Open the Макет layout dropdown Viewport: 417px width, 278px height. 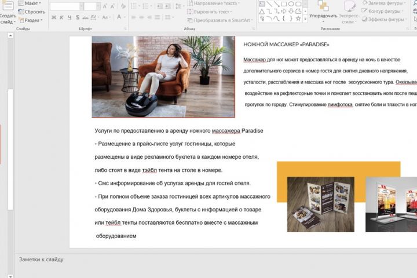click(30, 3)
